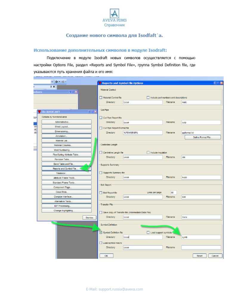
Task: Click the Reset button
Action: 199,256
